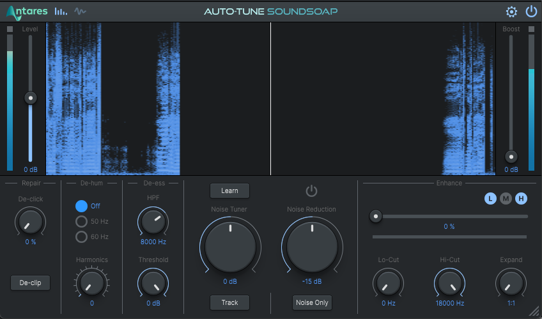Select the 50 Hz de-hum option
Screen dimensions: 542x319
click(x=82, y=221)
